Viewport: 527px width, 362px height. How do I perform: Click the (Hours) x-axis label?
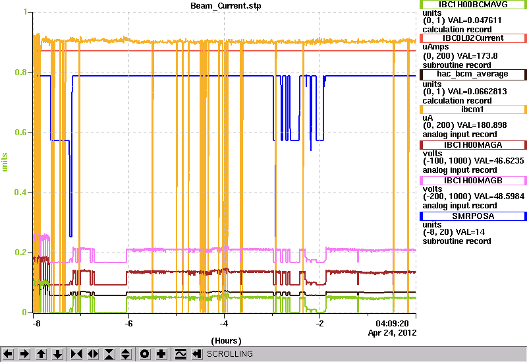click(x=226, y=341)
